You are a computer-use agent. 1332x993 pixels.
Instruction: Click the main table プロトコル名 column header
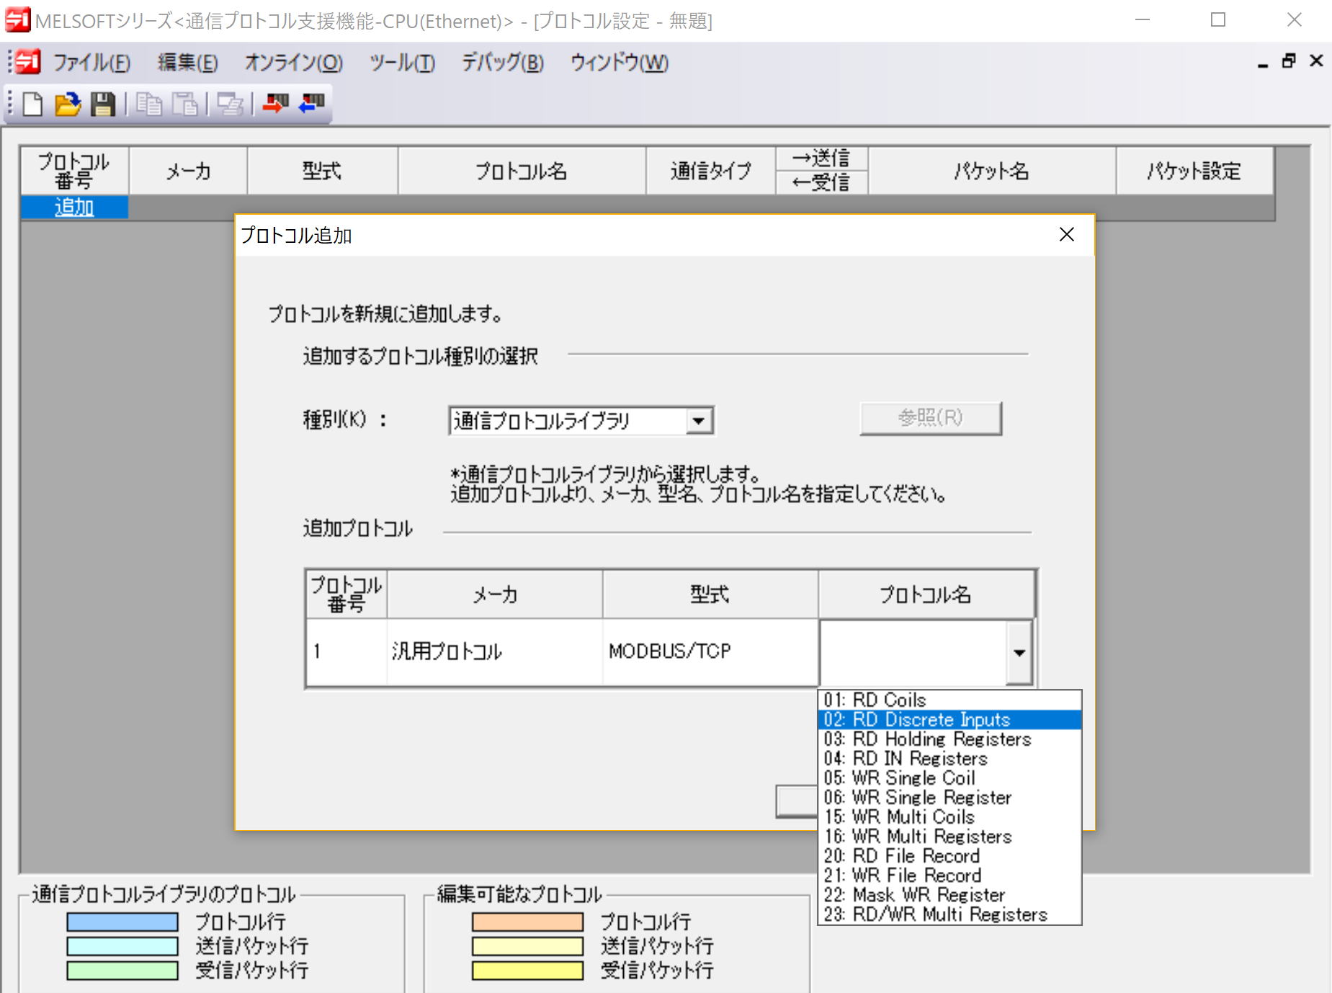[x=522, y=171]
